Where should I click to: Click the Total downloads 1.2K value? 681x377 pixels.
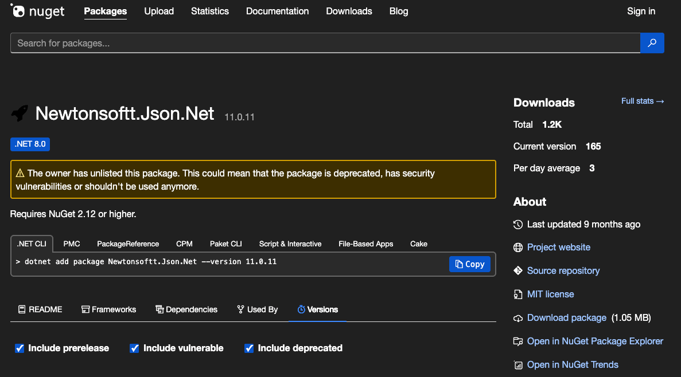coord(551,124)
